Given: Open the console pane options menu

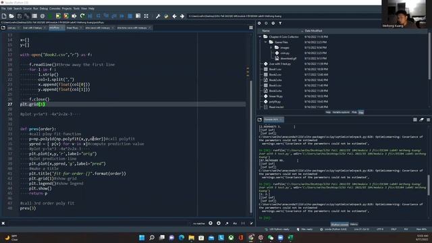Looking at the screenshot, I should (x=428, y=119).
